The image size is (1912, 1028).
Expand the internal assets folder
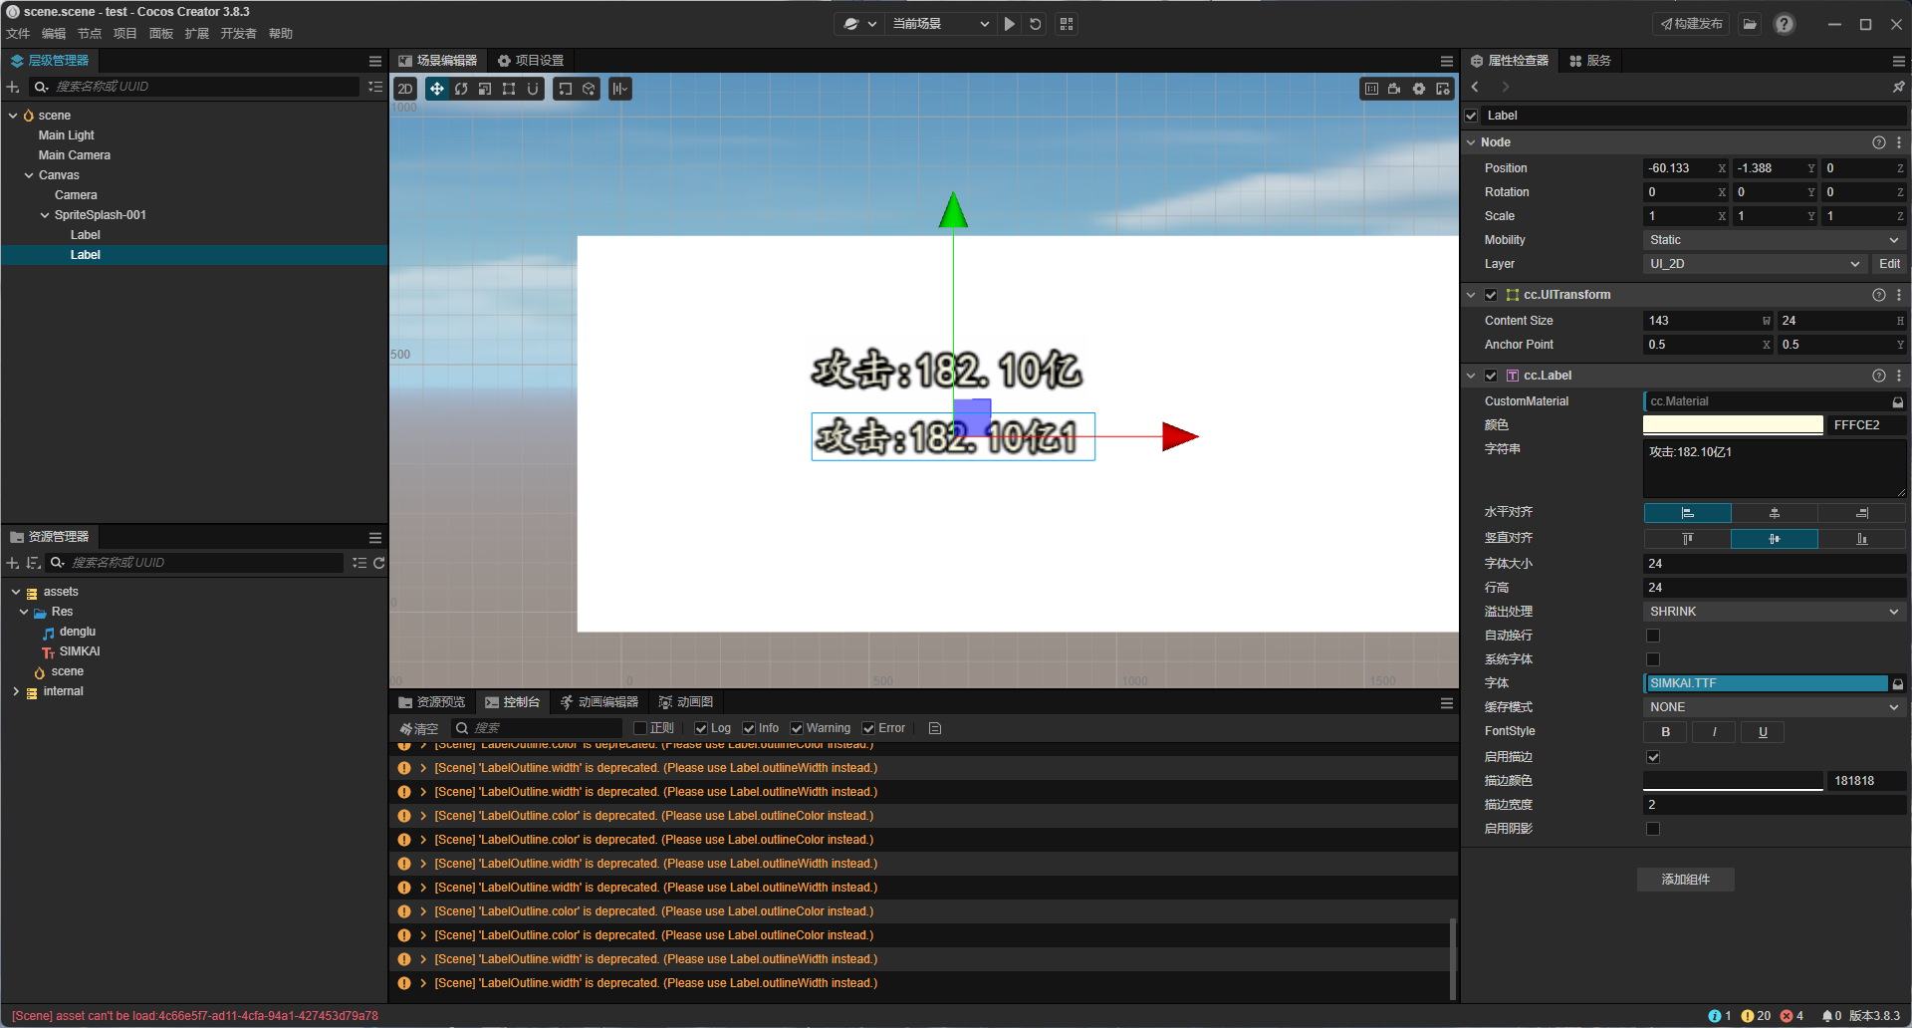coord(16,691)
